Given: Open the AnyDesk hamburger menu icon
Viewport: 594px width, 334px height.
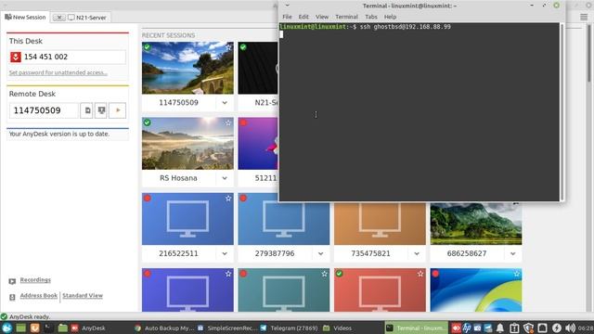Looking at the screenshot, I should (x=584, y=17).
